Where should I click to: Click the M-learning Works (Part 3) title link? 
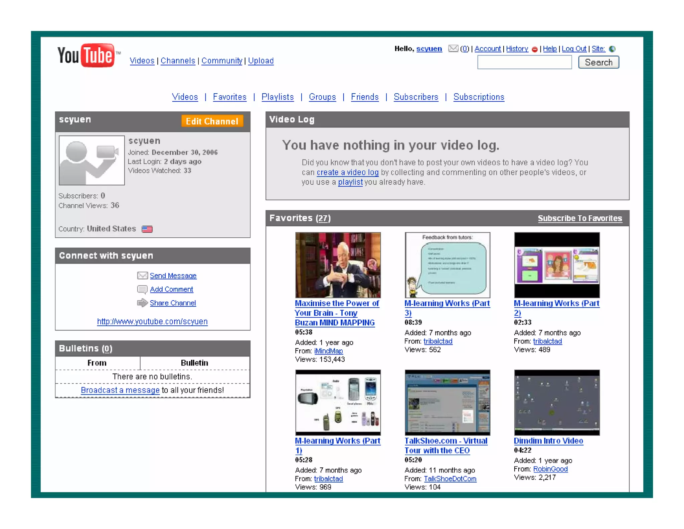pyautogui.click(x=447, y=308)
